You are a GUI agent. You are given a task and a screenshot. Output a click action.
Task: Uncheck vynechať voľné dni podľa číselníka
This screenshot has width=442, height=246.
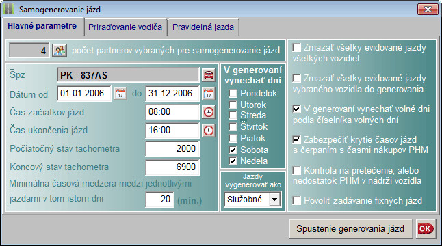pyautogui.click(x=296, y=109)
